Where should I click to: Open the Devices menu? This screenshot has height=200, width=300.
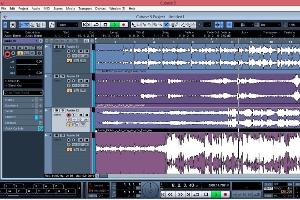click(x=100, y=9)
